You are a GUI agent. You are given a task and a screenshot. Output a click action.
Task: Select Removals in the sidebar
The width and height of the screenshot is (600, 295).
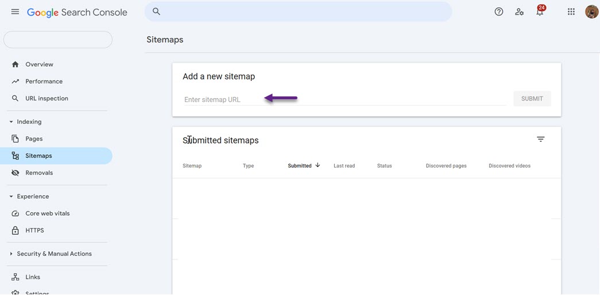click(39, 173)
